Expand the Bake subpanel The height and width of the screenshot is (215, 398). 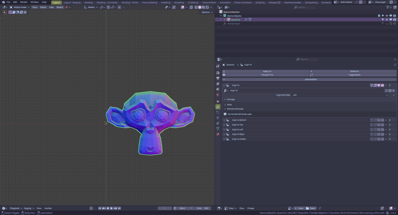pos(225,105)
